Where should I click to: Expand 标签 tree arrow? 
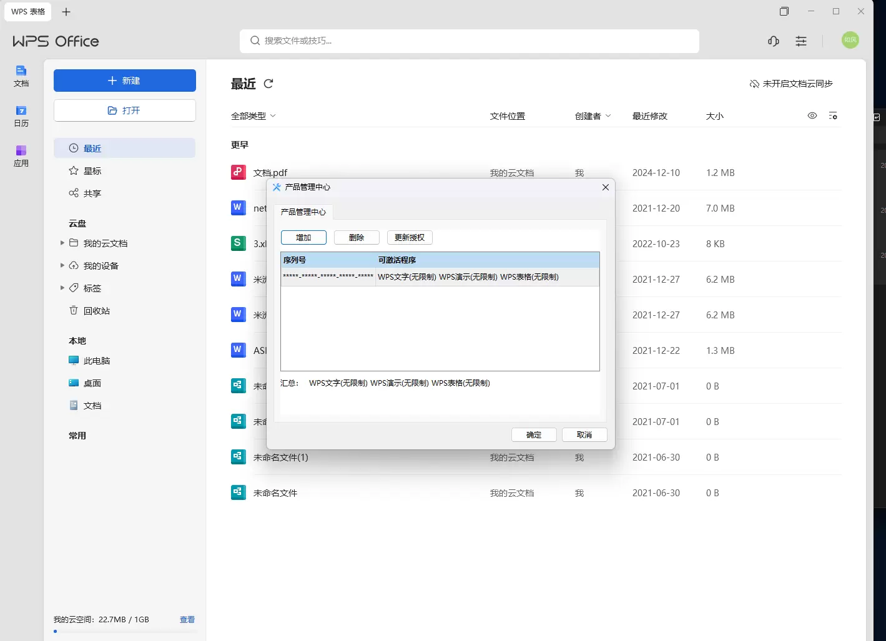(x=62, y=288)
